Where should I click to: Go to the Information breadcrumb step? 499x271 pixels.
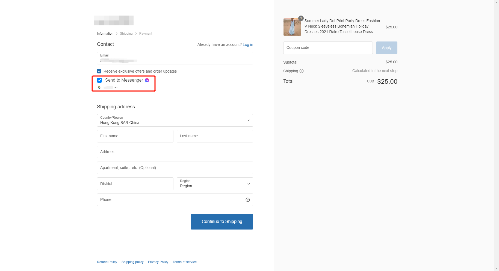coord(105,34)
